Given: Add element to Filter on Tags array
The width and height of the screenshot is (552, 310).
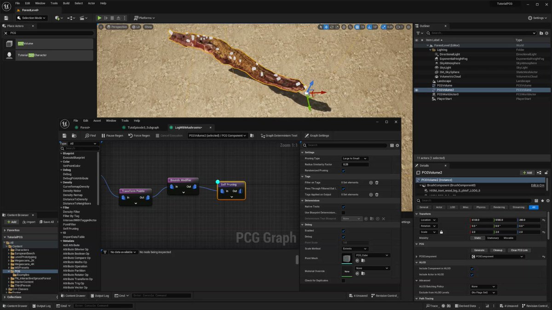Looking at the screenshot, I should click(371, 182).
